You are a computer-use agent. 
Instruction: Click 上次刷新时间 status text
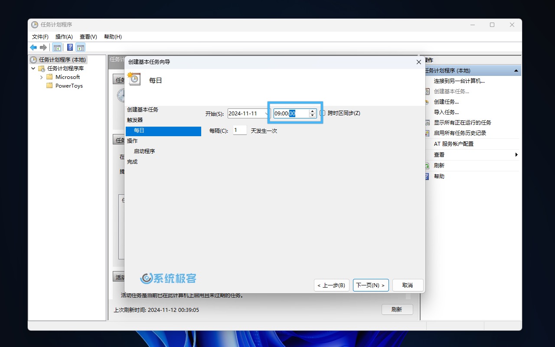point(156,310)
